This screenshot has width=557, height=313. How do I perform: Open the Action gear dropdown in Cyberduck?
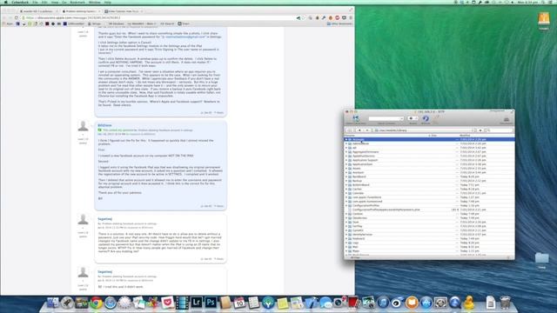click(413, 118)
